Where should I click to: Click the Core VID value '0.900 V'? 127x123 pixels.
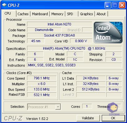click(81, 41)
